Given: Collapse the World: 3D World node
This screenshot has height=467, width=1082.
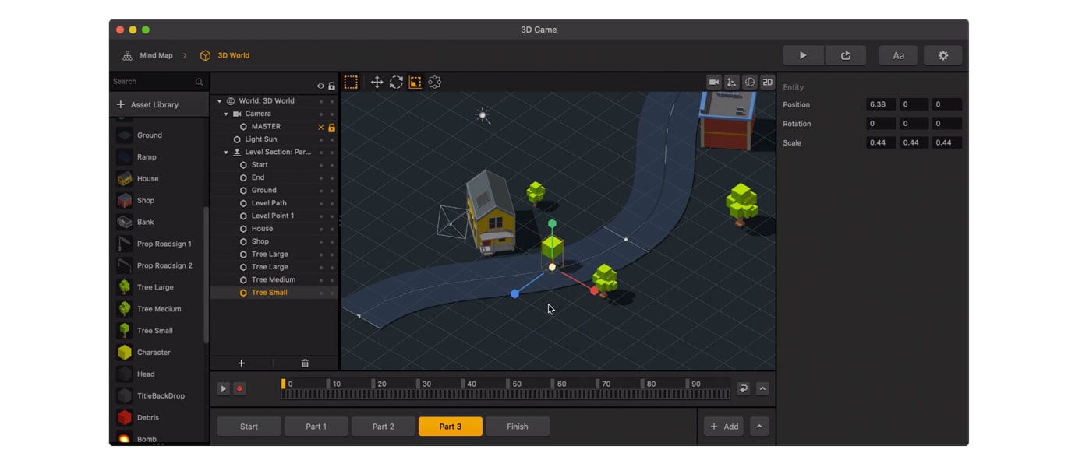Looking at the screenshot, I should [x=218, y=100].
